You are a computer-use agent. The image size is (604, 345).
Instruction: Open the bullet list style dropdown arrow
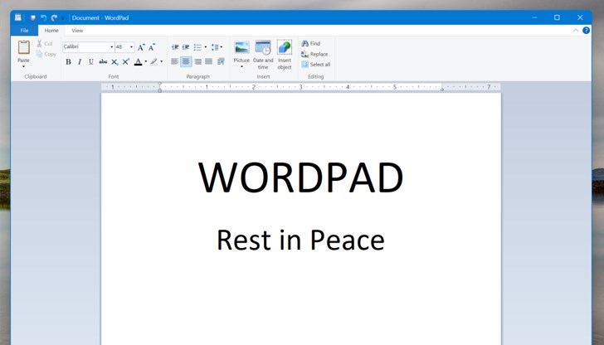(205, 47)
